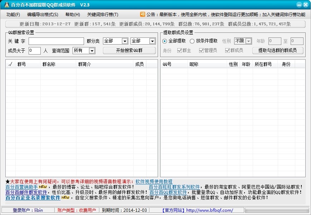Toggle the 管理员 checkbox

[201, 51]
